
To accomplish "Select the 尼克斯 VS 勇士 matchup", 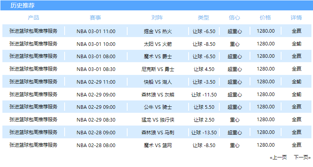I will click(x=158, y=69).
